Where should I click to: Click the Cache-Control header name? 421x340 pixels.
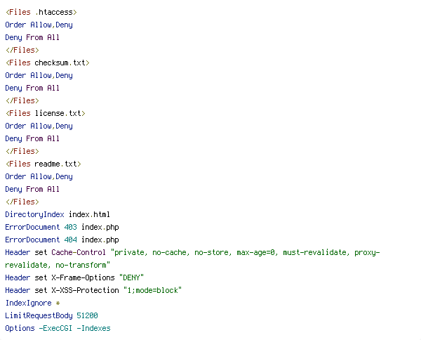pos(79,252)
